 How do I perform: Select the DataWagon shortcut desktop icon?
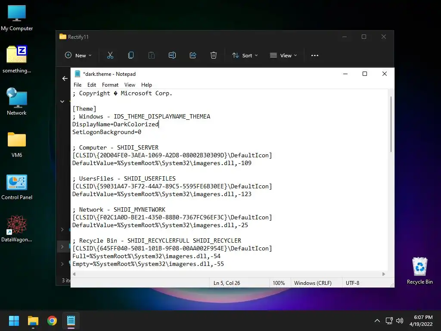[17, 228]
